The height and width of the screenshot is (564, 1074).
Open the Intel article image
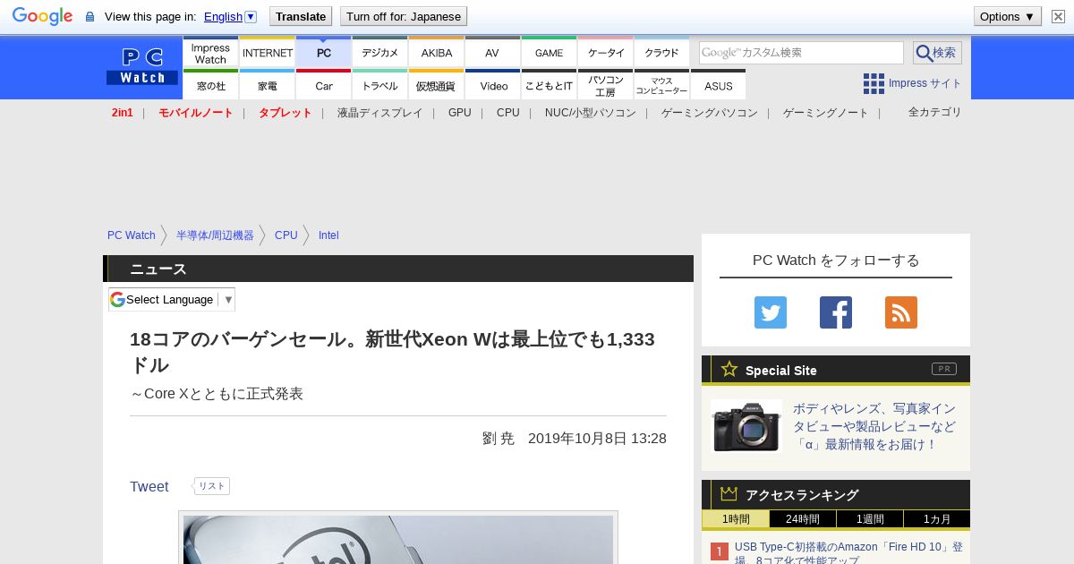(x=398, y=539)
